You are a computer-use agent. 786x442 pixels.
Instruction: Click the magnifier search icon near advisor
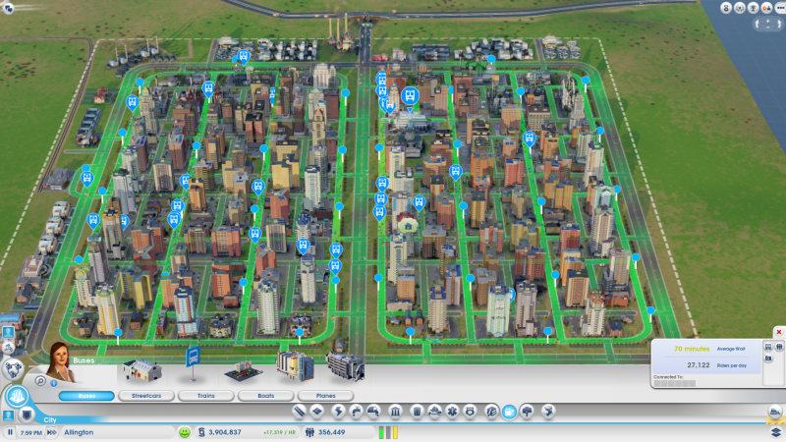tap(40, 381)
